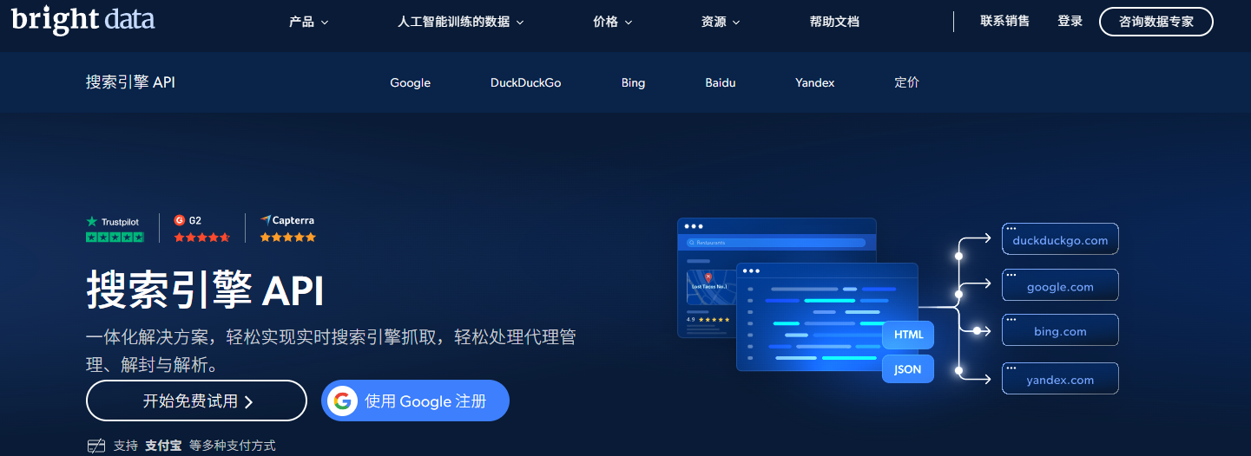Open the Yandex tab
Image resolution: width=1251 pixels, height=456 pixels.
click(x=814, y=82)
